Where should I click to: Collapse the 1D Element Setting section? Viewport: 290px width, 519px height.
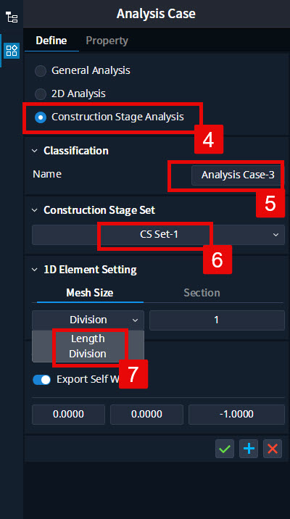(x=34, y=270)
